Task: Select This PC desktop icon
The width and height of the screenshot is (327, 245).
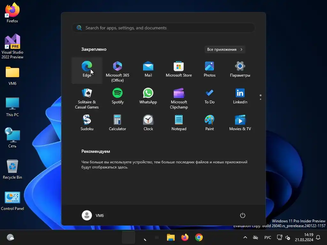Action: pyautogui.click(x=12, y=107)
